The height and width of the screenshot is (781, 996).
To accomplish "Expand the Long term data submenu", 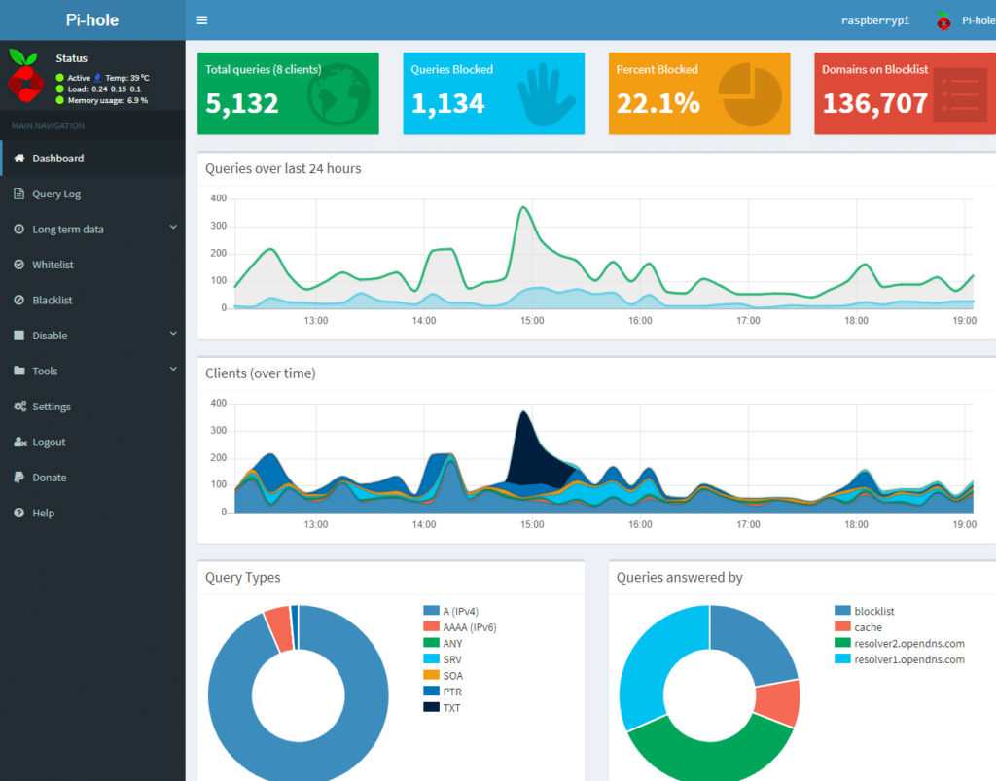I will [173, 229].
